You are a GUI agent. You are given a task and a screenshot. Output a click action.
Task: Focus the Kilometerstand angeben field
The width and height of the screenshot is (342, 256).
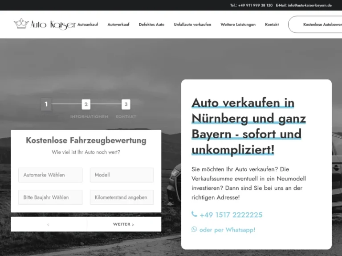click(122, 197)
